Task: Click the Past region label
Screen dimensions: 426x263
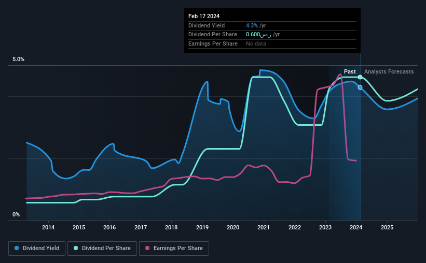Action: (350, 71)
